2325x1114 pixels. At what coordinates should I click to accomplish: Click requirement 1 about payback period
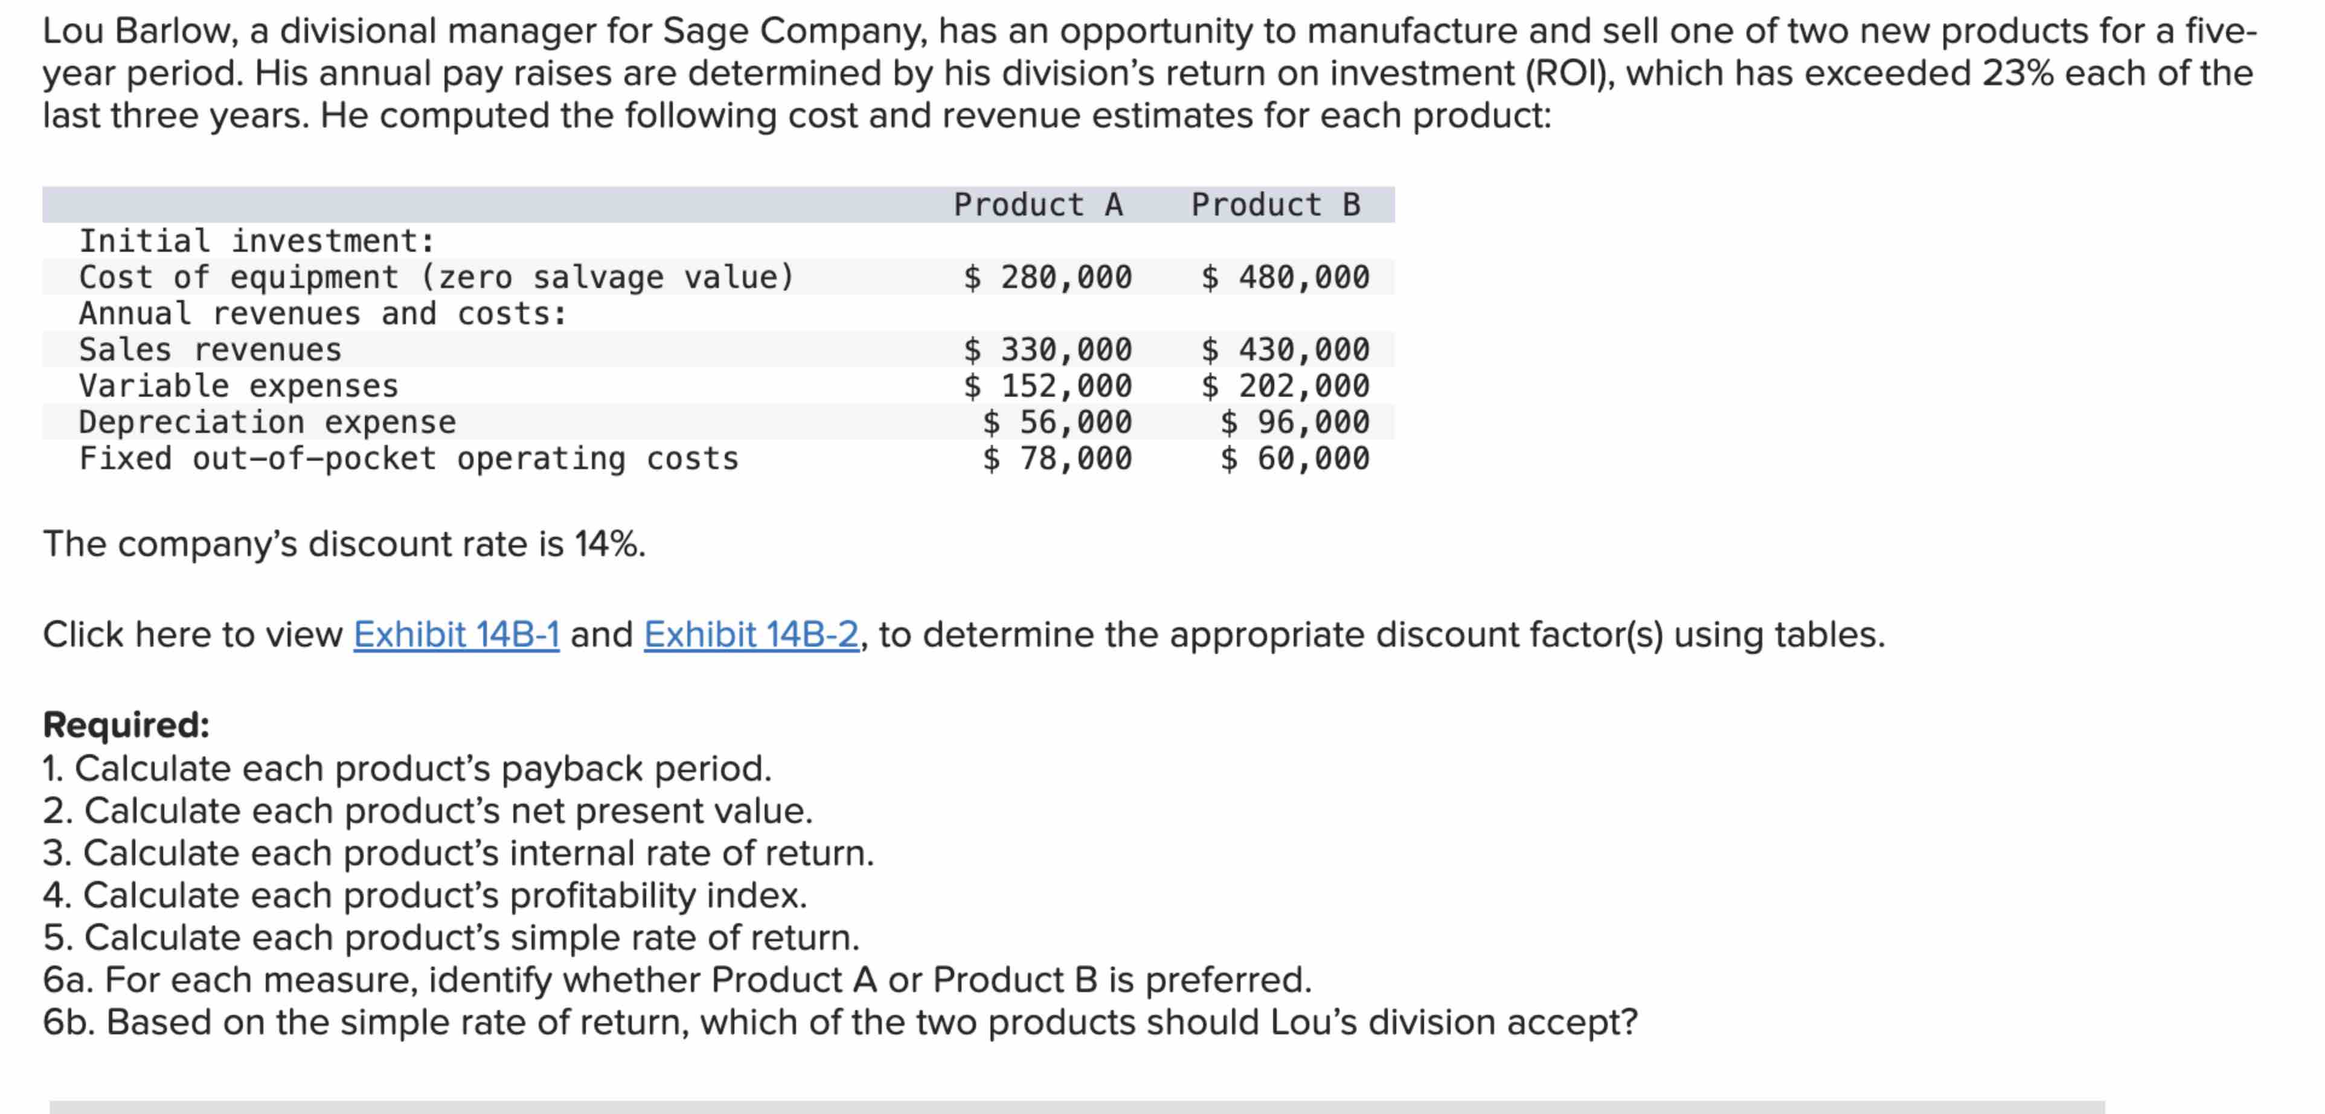pyautogui.click(x=407, y=768)
